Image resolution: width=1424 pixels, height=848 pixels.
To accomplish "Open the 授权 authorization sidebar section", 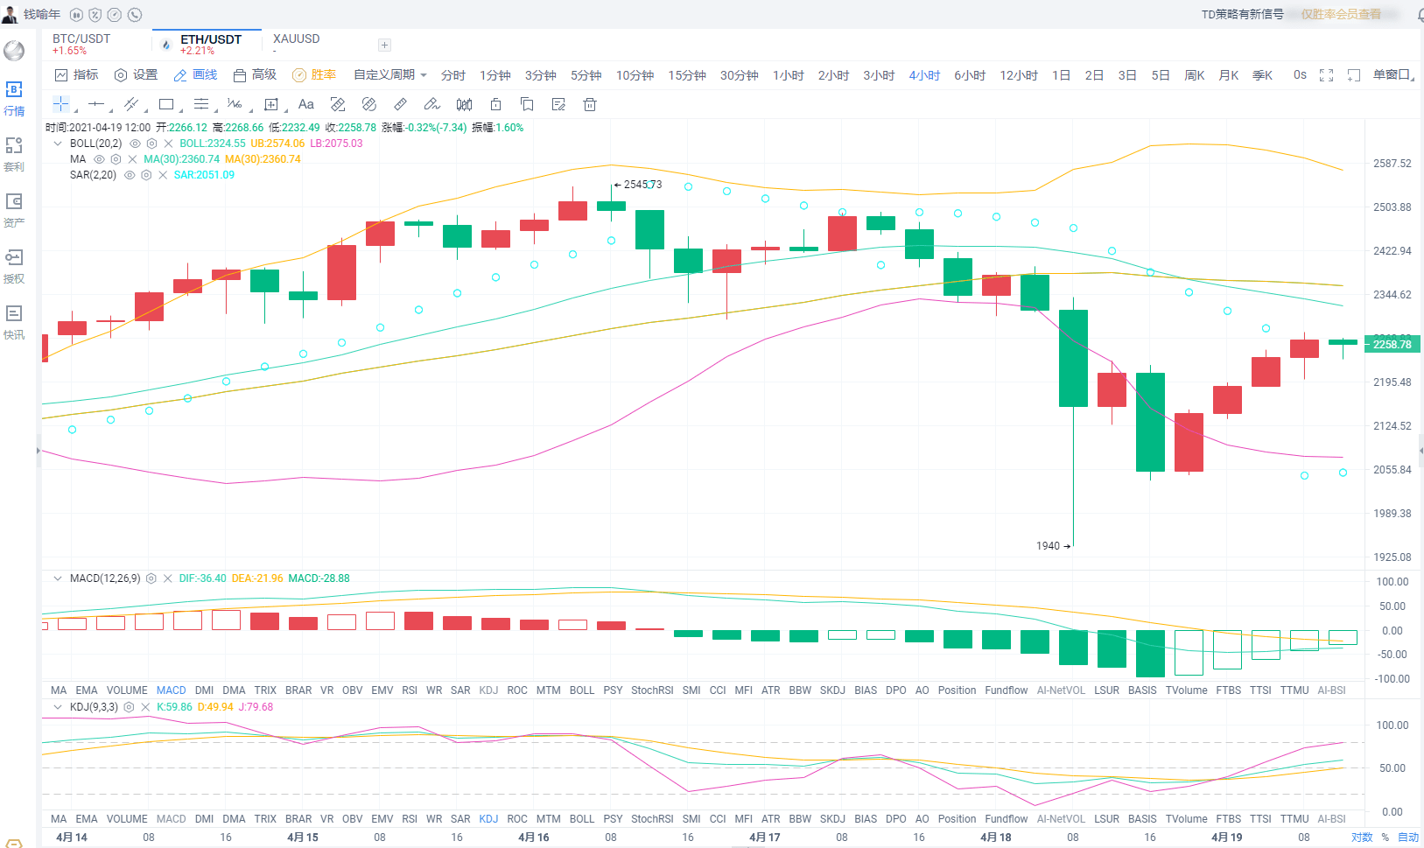I will (x=14, y=266).
